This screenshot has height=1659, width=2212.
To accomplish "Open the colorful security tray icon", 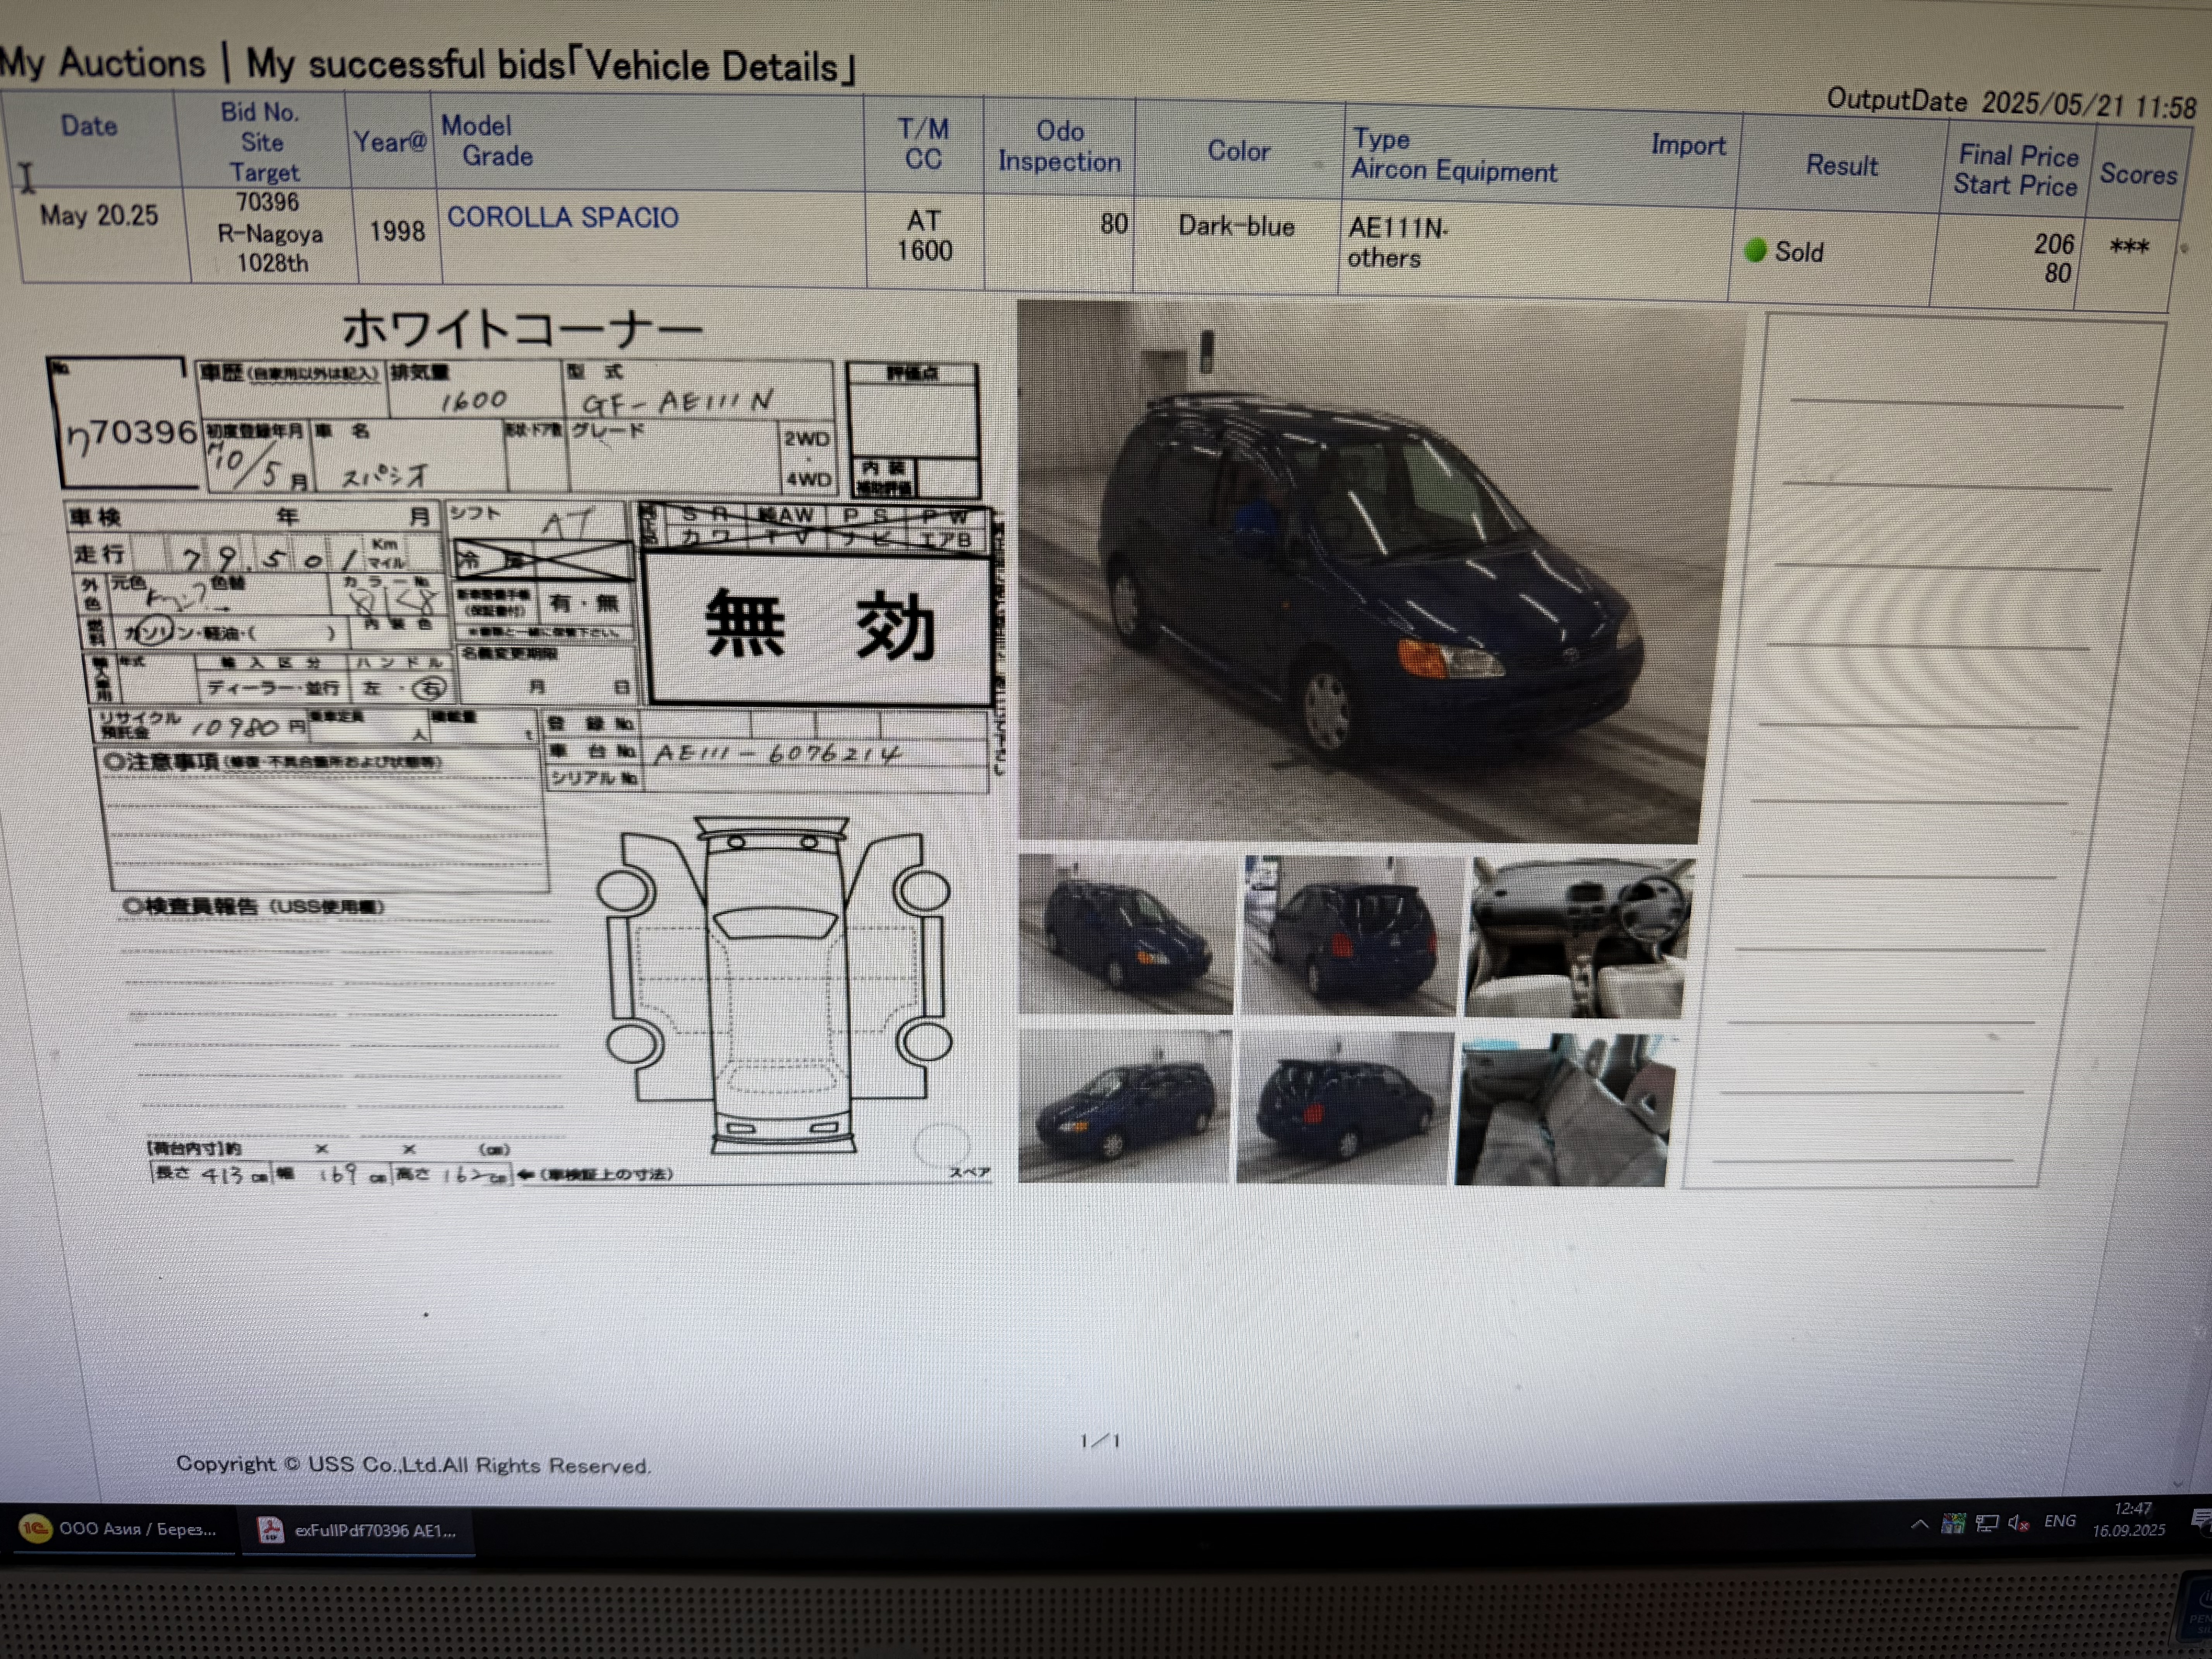I will point(1952,1524).
